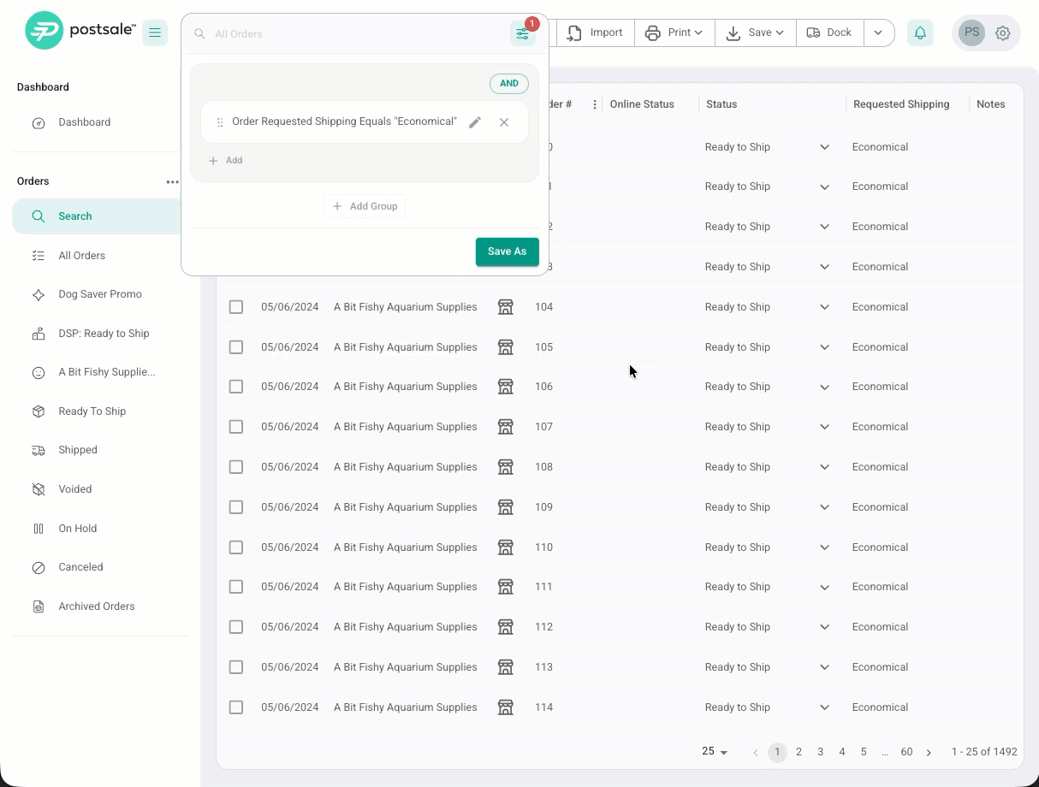Open the filter settings icon with badge

pyautogui.click(x=522, y=33)
